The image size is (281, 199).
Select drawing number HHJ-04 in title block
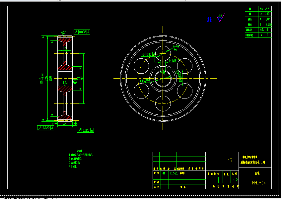[x=259, y=183]
